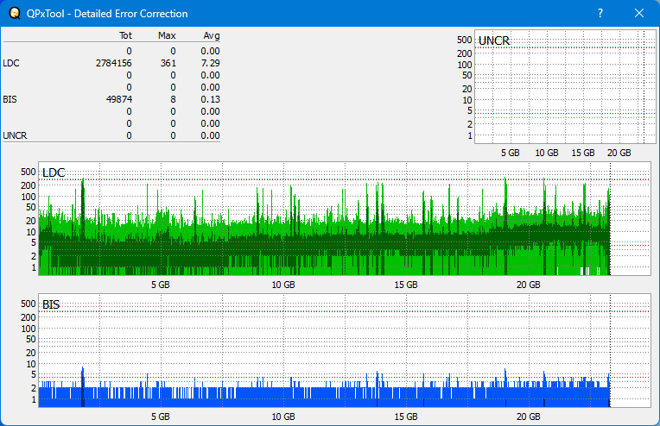
Task: Click the BIS total value 49874
Action: click(118, 99)
